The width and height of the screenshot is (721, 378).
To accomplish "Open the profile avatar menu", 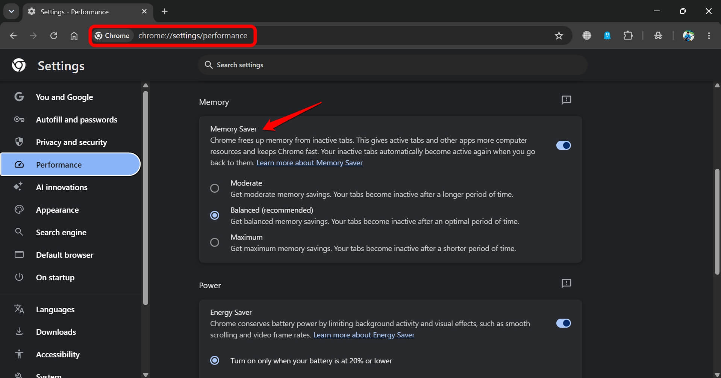I will 689,36.
